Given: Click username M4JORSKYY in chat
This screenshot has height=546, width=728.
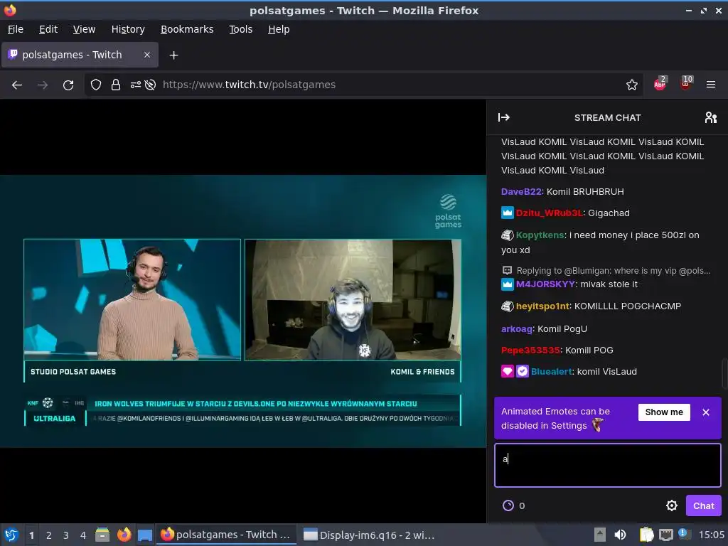Looking at the screenshot, I should tap(545, 284).
